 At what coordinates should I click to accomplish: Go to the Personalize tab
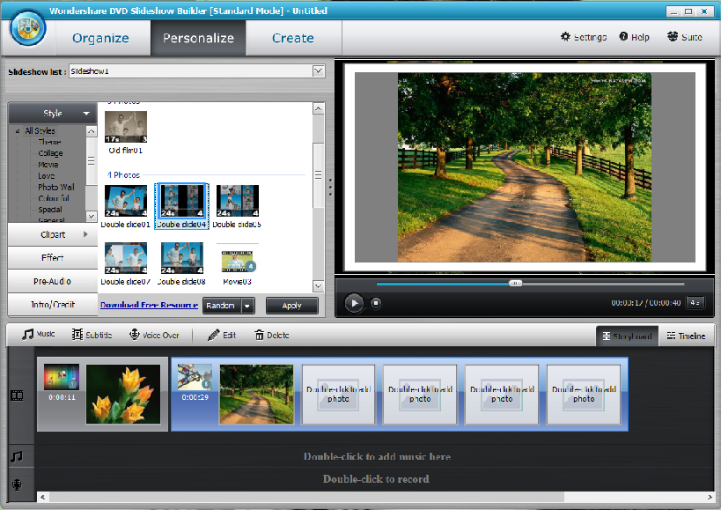tap(199, 38)
